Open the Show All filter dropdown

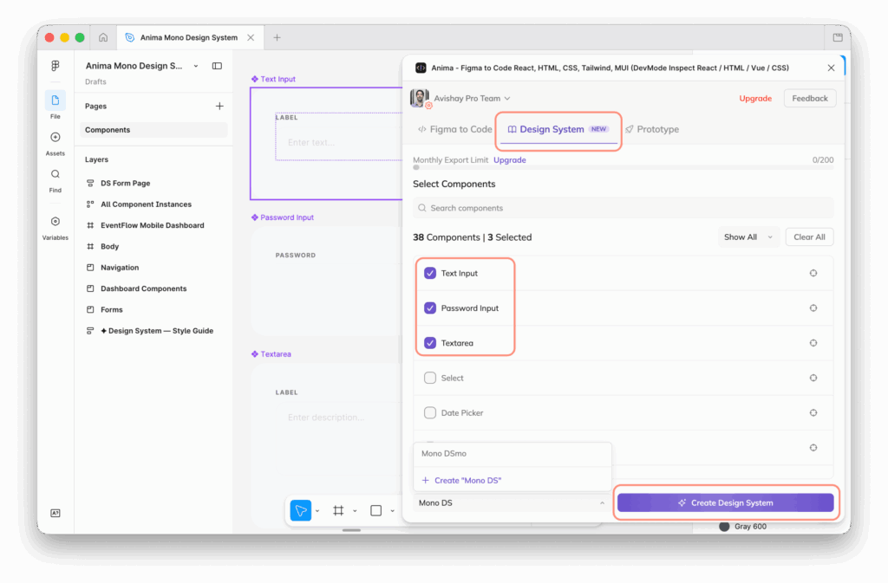(x=747, y=236)
